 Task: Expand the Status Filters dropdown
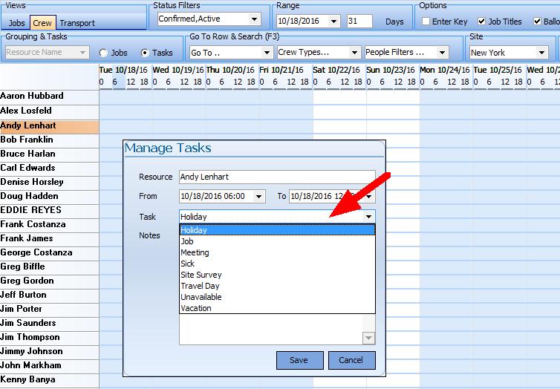(x=254, y=19)
